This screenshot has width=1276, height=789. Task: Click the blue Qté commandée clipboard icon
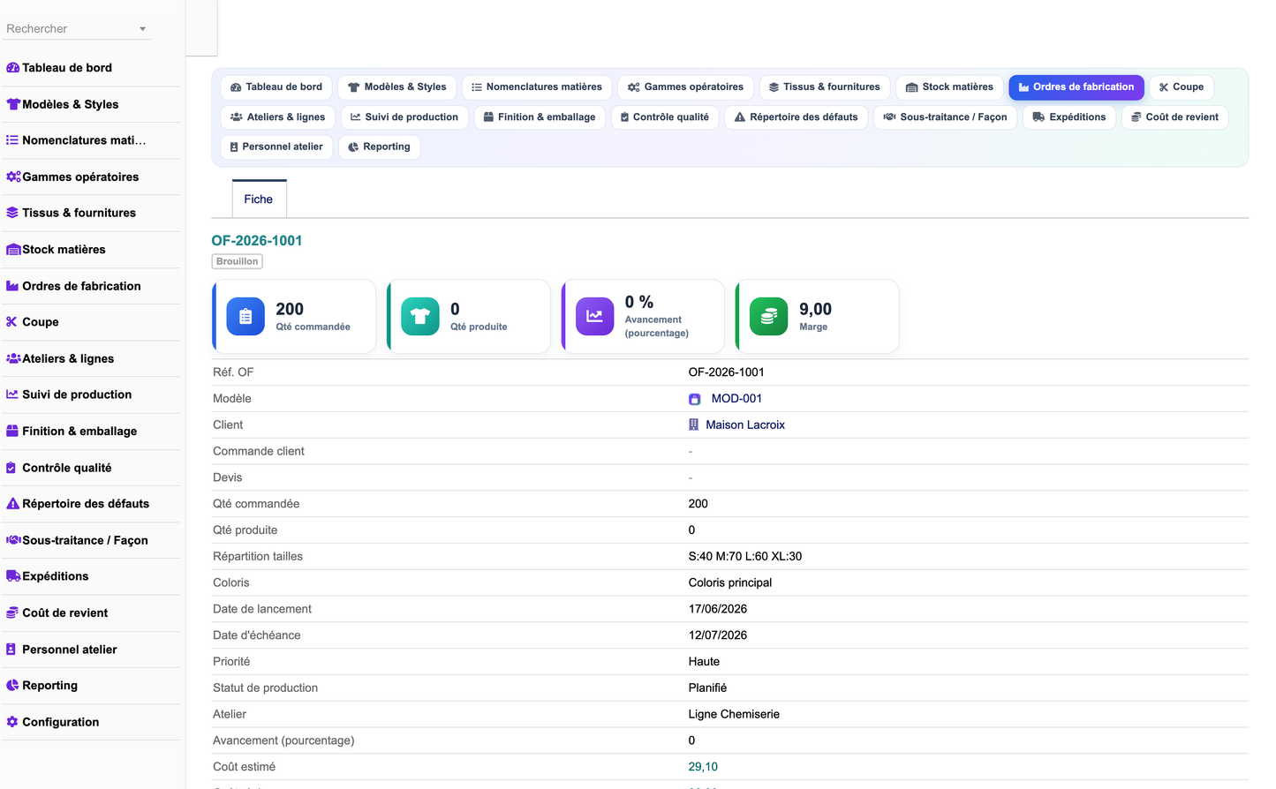point(245,316)
